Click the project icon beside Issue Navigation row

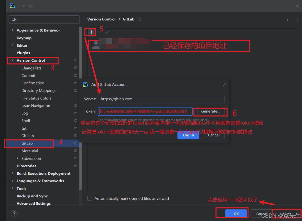[x=76, y=105]
